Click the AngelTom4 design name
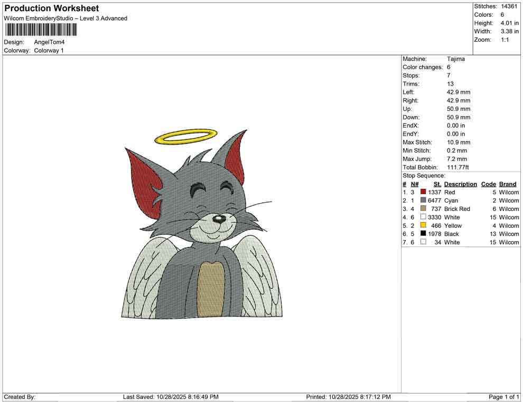This screenshot has height=402, width=523. click(x=49, y=42)
